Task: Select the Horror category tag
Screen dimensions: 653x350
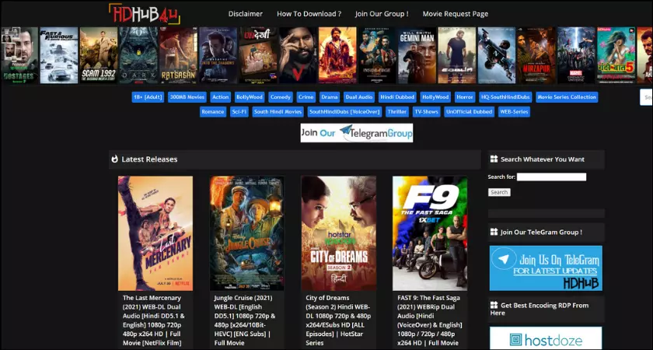Action: [465, 97]
